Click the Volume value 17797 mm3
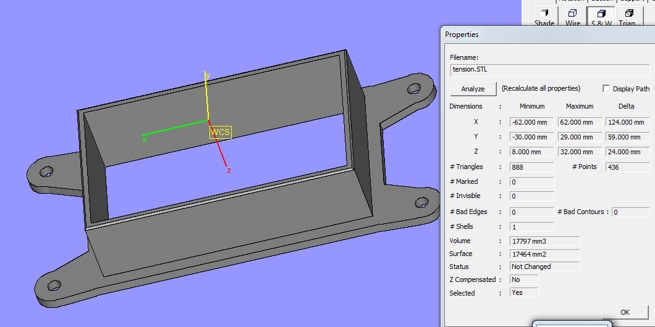The height and width of the screenshot is (327, 655). click(545, 241)
